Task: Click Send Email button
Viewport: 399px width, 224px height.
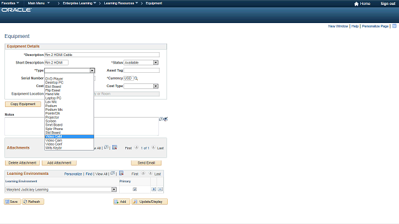Action: [x=147, y=163]
